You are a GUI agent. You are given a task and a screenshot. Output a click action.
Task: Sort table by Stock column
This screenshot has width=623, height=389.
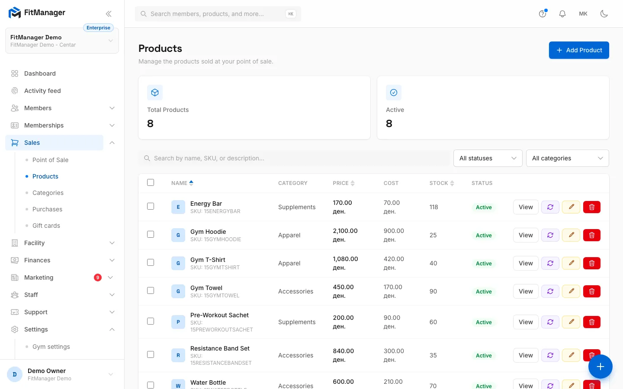(442, 183)
